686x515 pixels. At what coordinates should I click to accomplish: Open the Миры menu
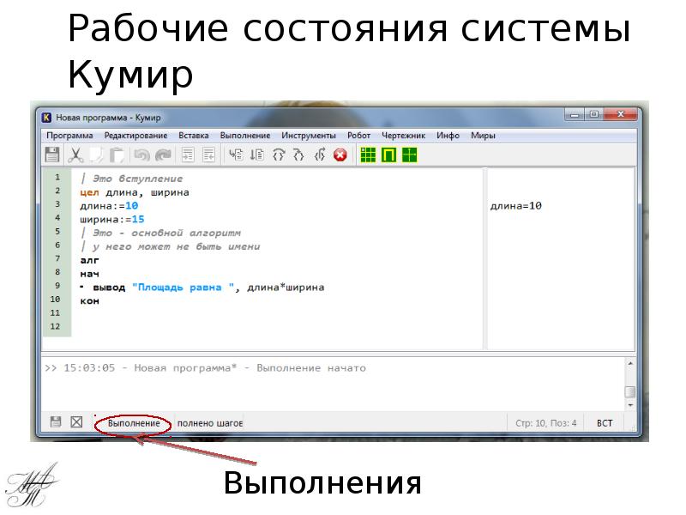483,136
